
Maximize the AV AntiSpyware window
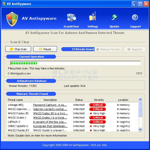coord(140,4)
